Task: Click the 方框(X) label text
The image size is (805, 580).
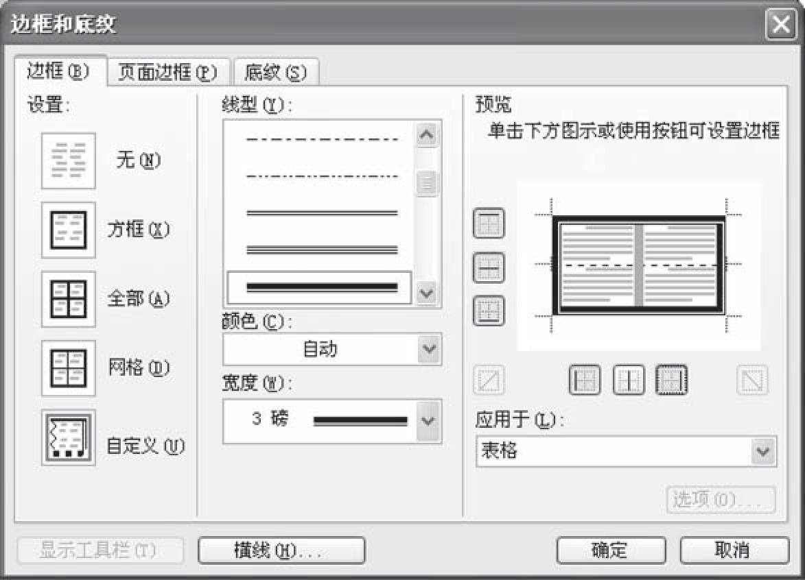Action: tap(139, 229)
